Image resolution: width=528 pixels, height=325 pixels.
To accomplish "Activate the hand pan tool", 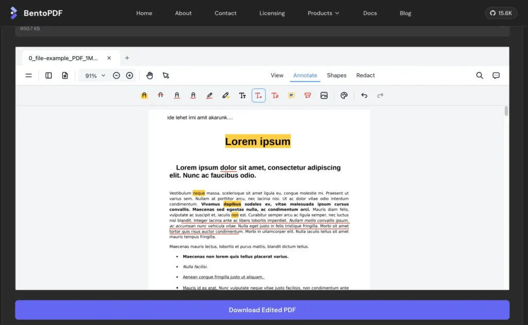I will coord(150,75).
